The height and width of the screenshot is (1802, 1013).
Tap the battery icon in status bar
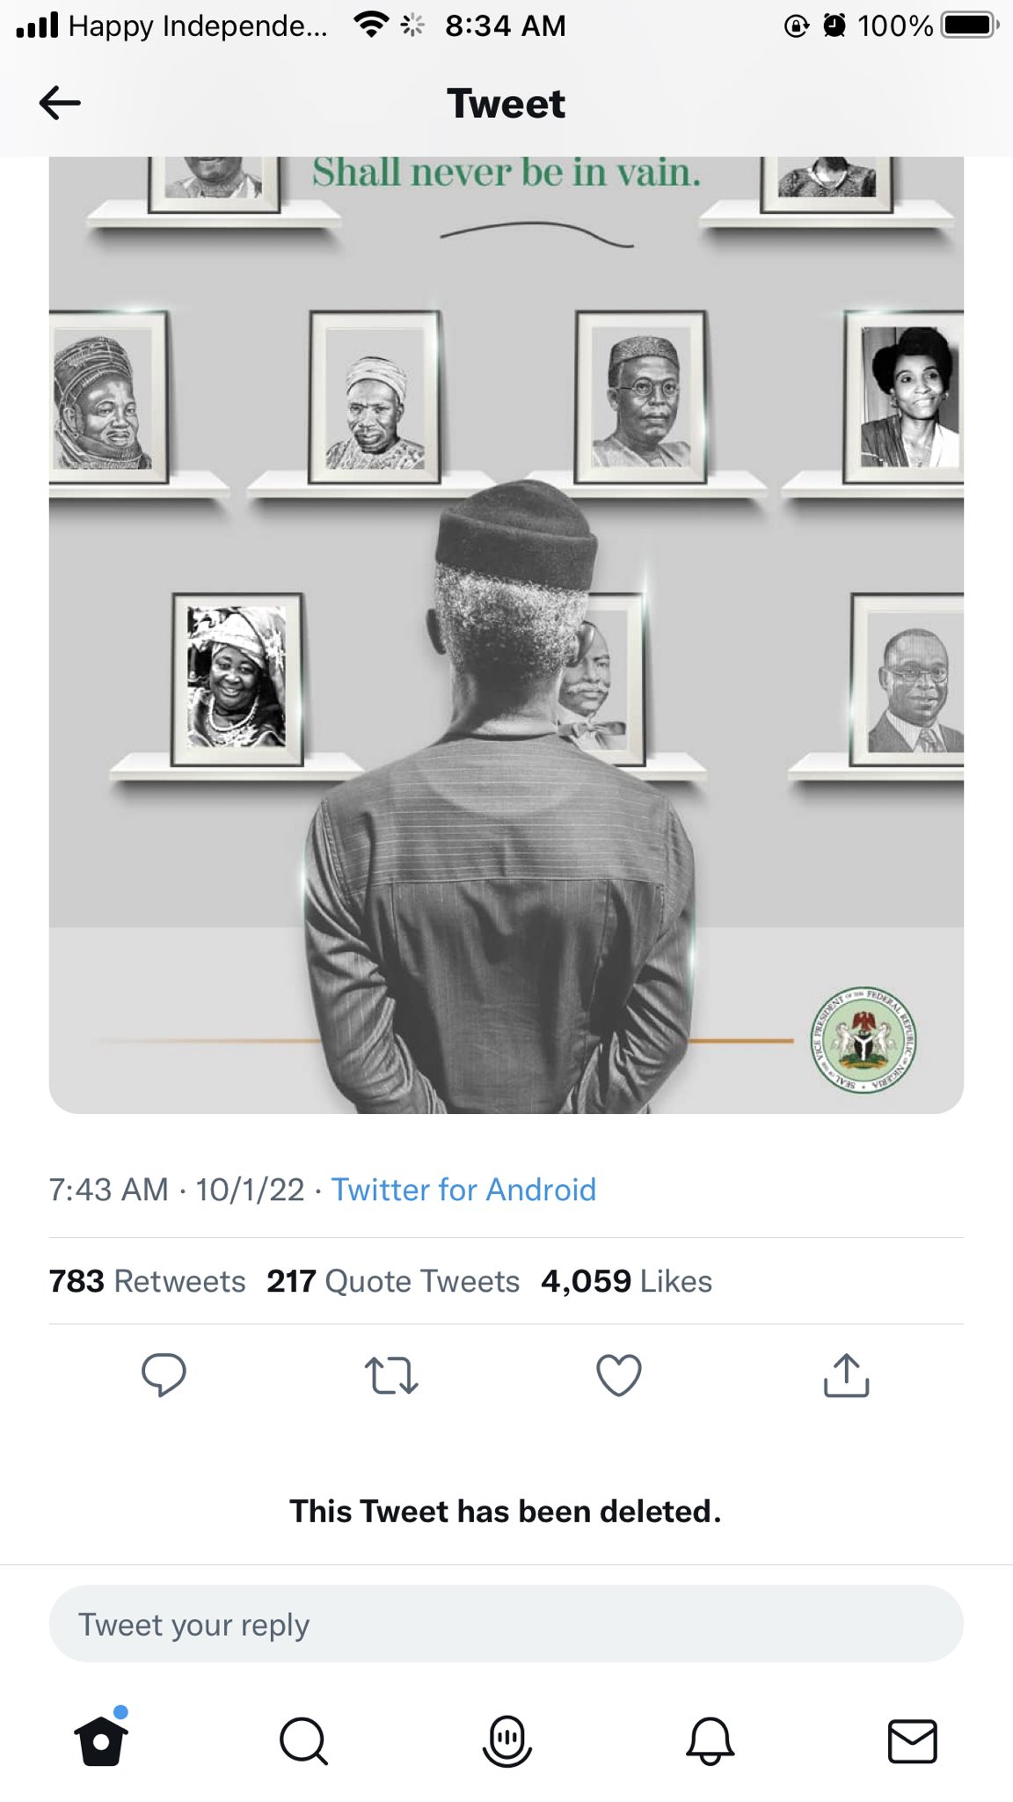[969, 26]
